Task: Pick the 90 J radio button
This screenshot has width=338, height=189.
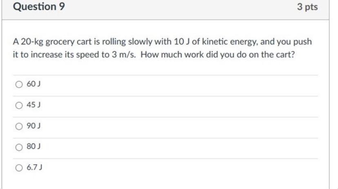Action: [19, 126]
